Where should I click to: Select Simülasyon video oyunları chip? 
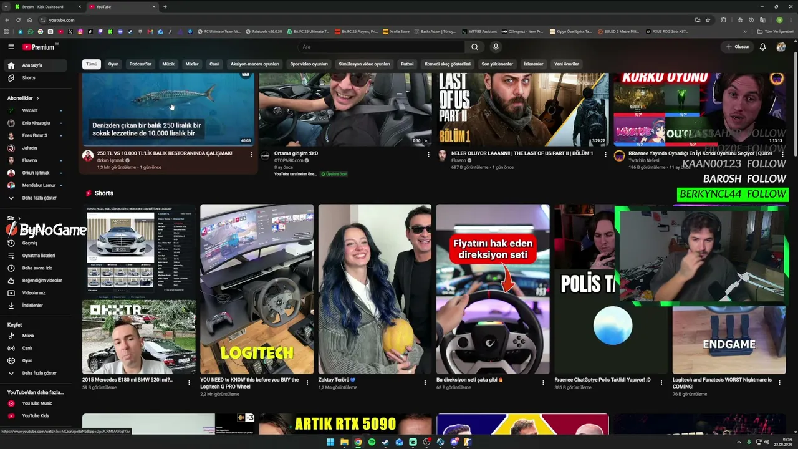click(364, 64)
